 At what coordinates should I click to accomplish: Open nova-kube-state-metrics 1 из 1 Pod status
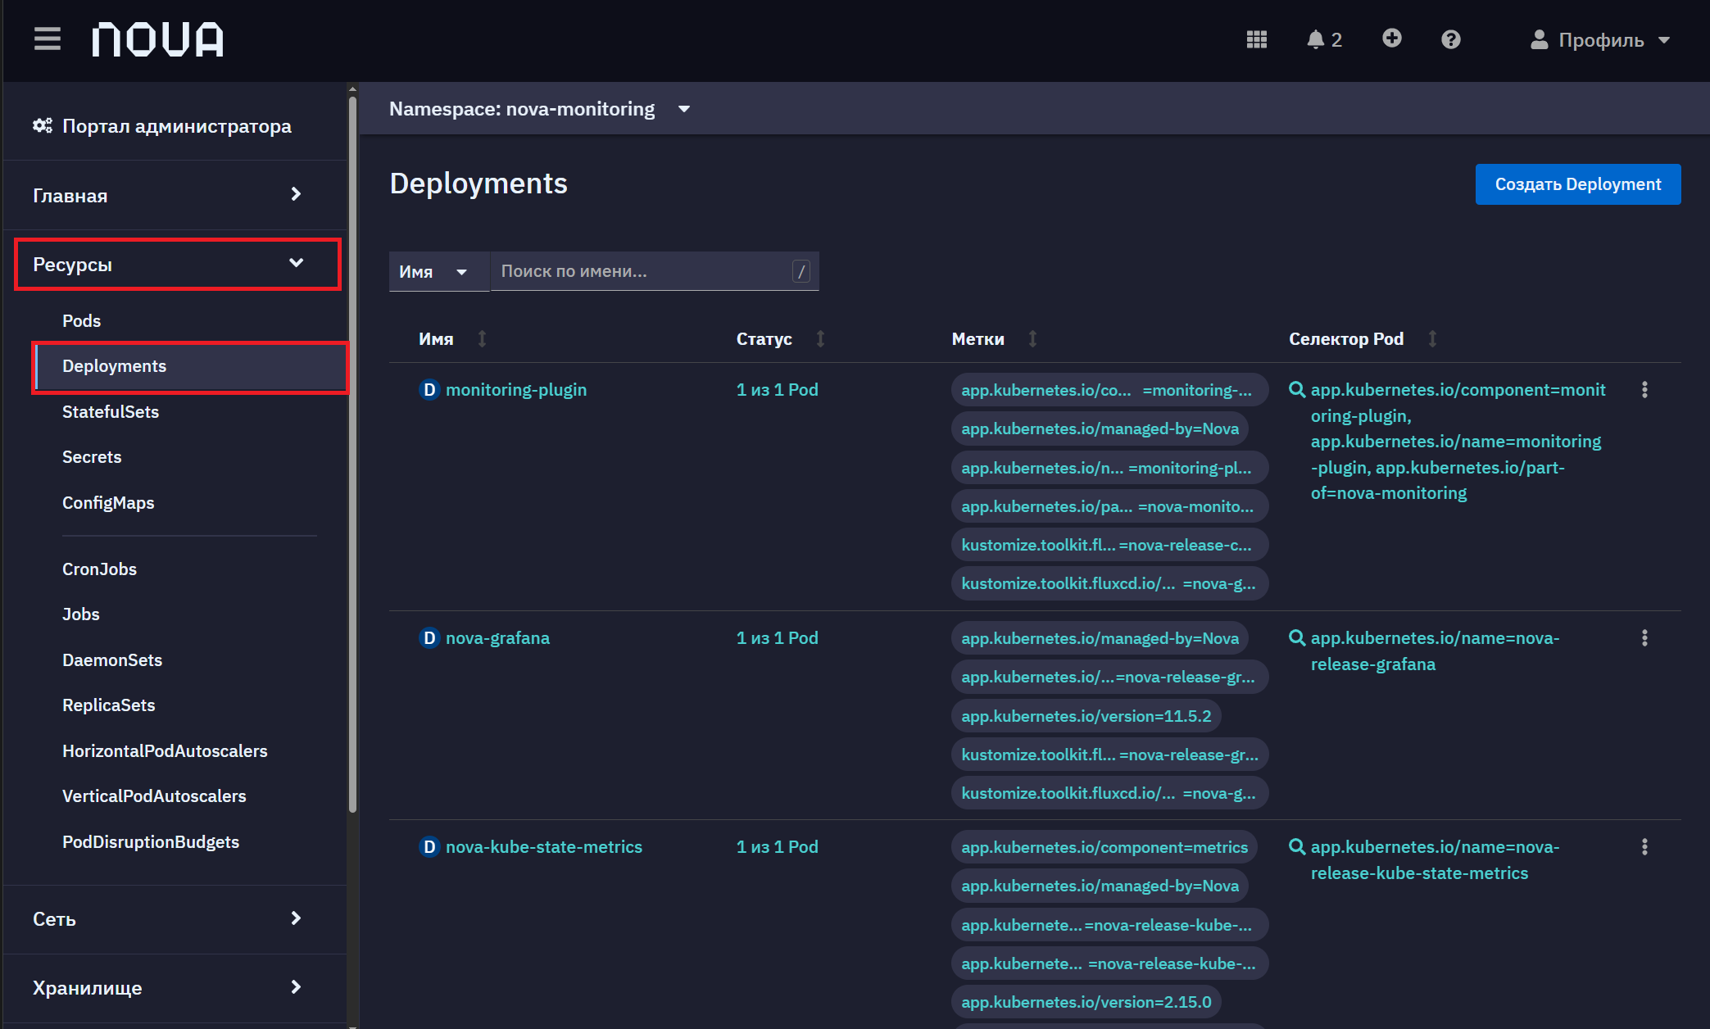pos(777,846)
